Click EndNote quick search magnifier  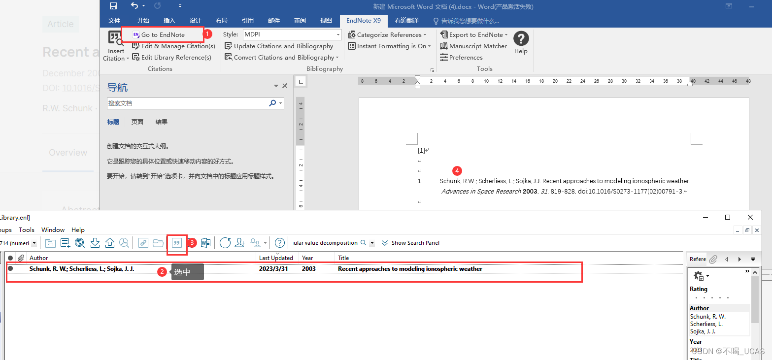click(x=364, y=243)
